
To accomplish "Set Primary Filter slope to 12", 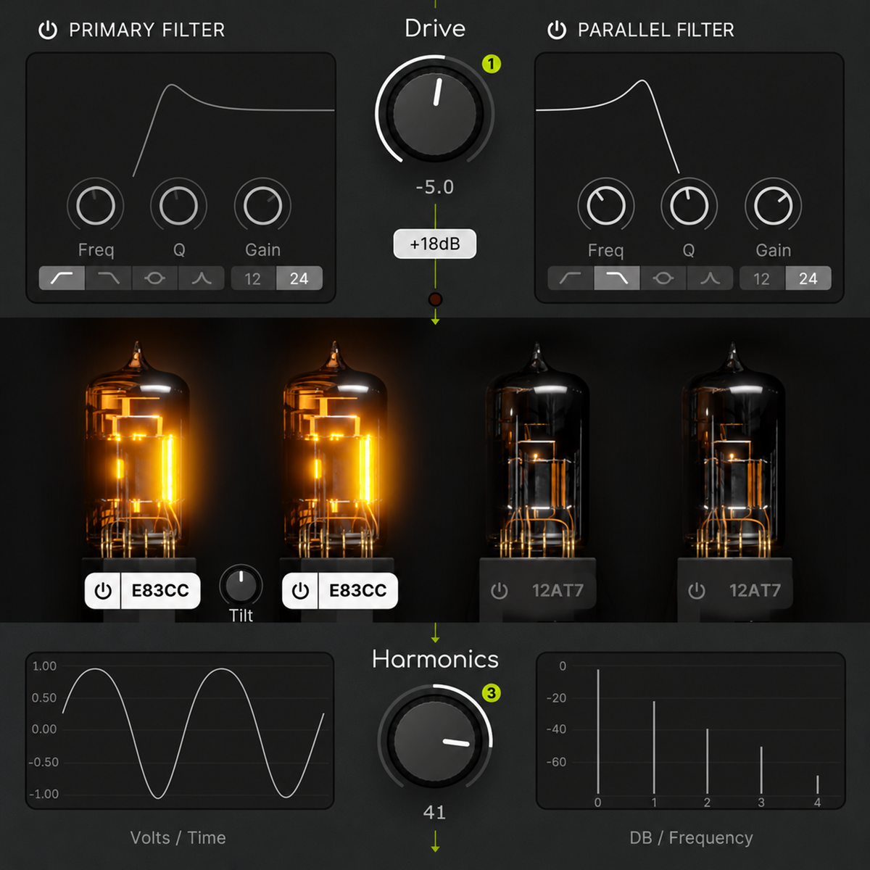I will coord(253,278).
